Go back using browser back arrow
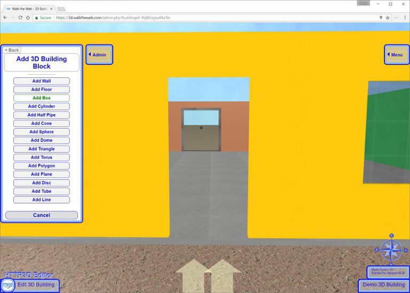Screen dimensions: 410x293 click(x=5, y=18)
